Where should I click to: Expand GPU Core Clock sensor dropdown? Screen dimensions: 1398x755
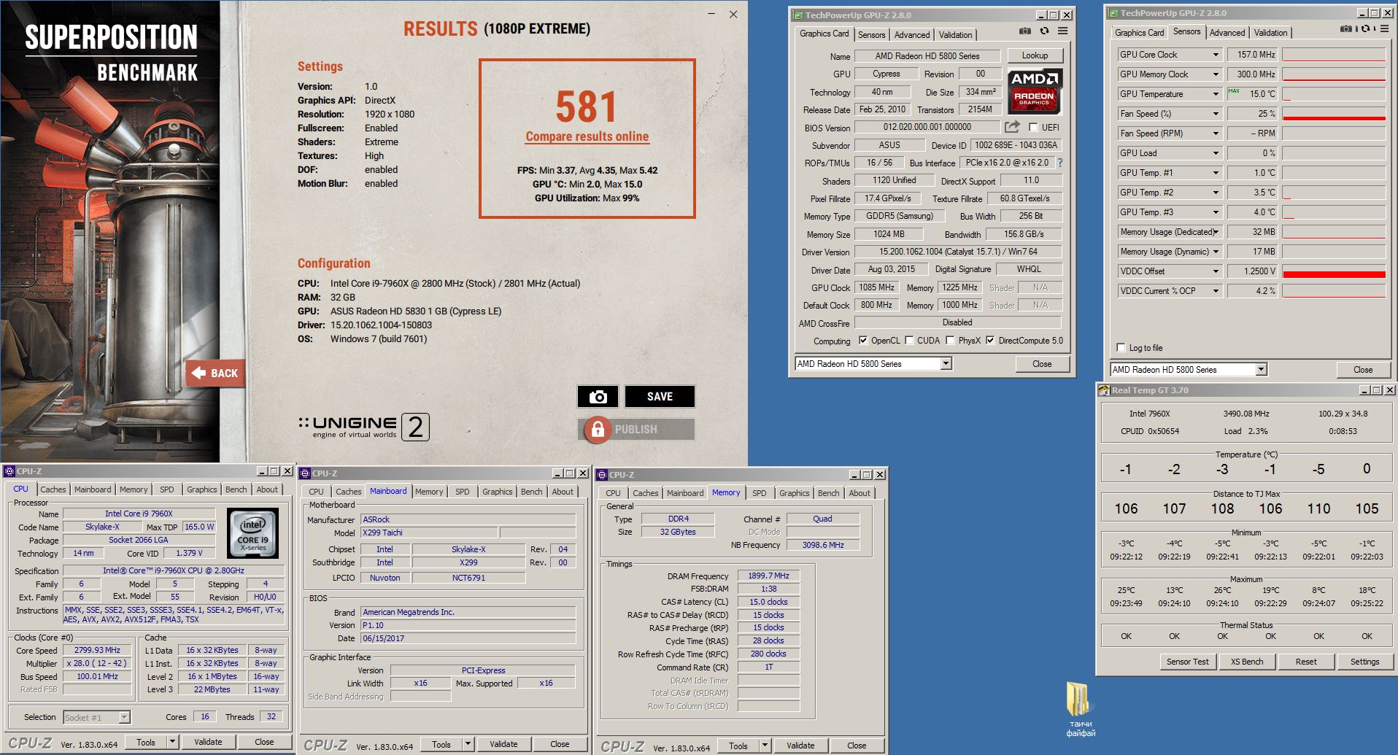click(1216, 55)
